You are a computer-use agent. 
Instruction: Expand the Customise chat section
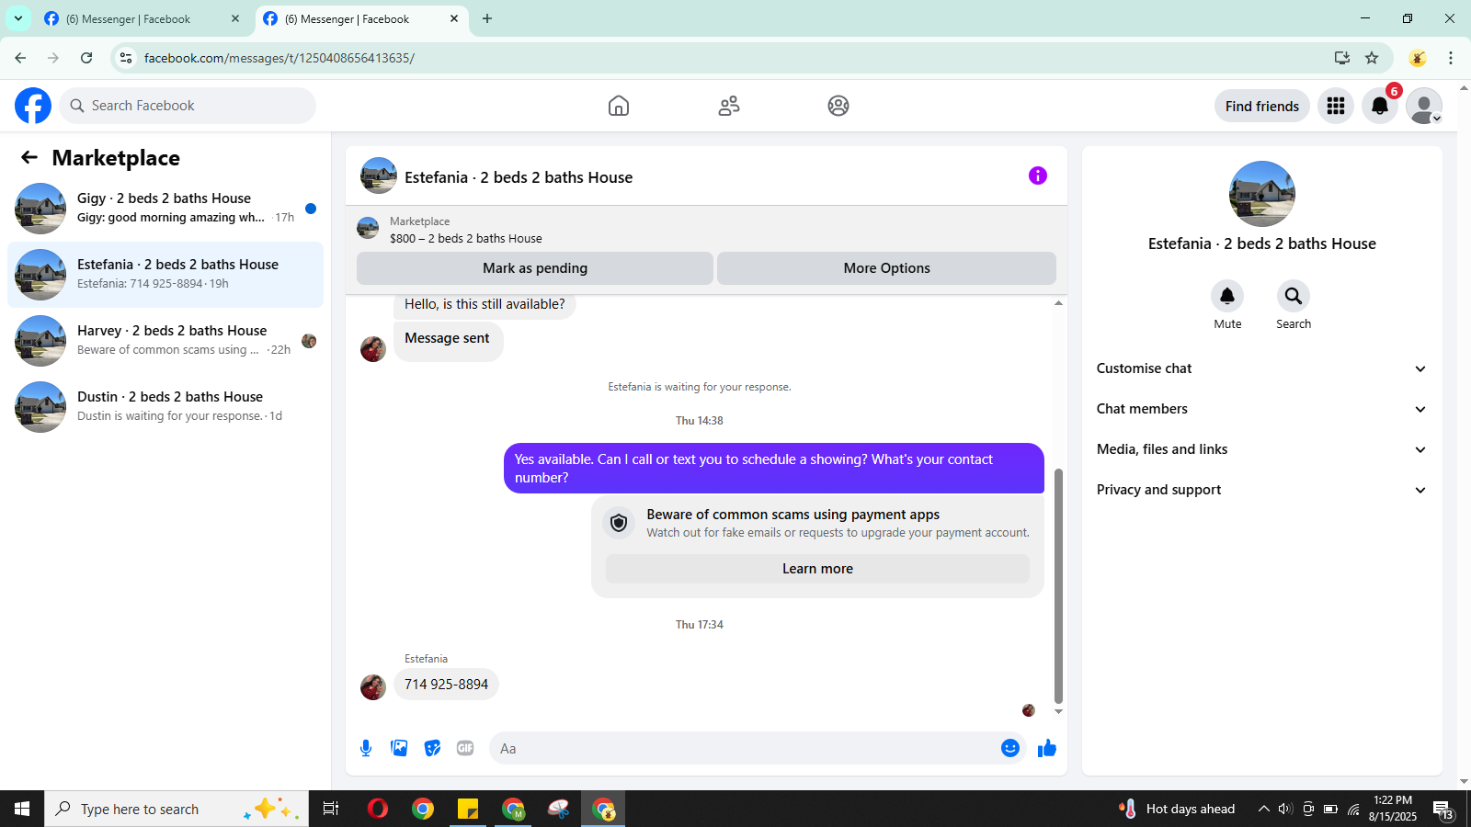tap(1262, 368)
